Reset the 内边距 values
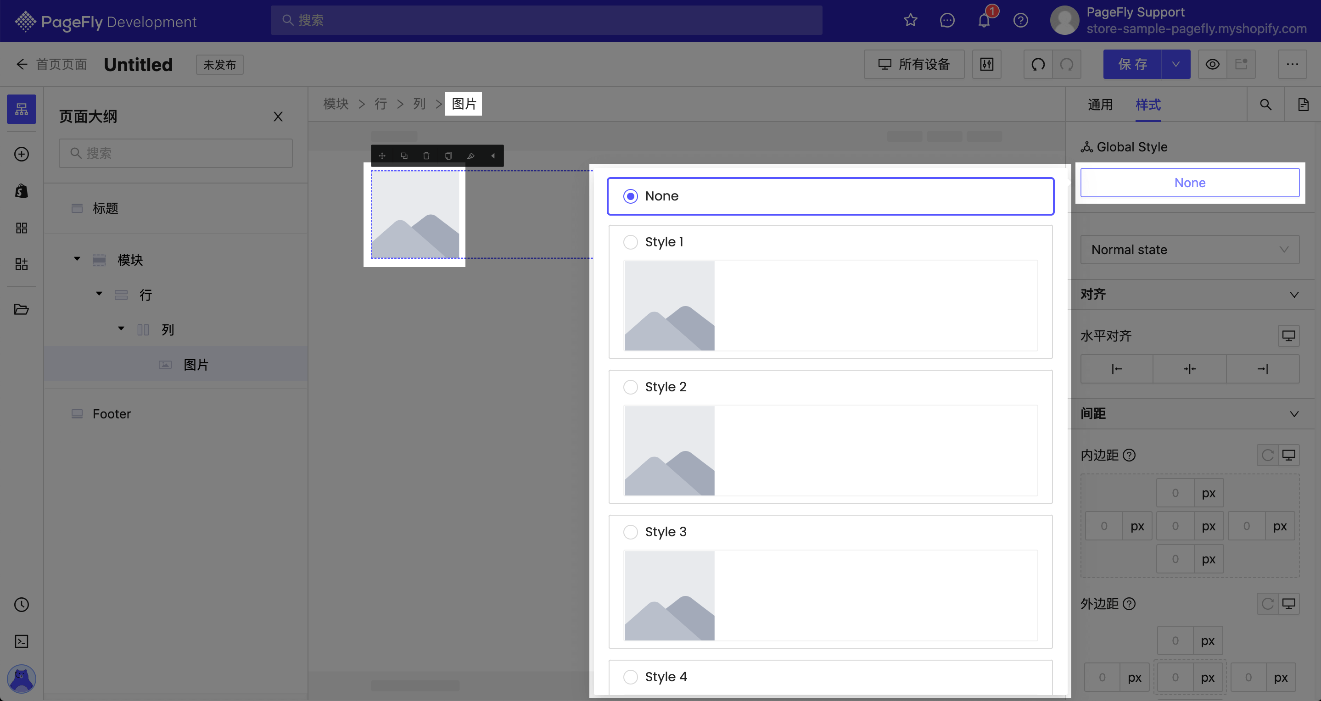 pyautogui.click(x=1268, y=455)
